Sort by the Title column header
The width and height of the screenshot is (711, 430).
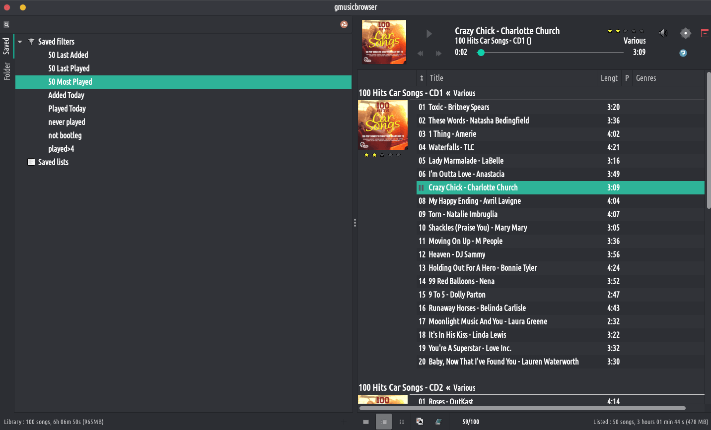[512, 78]
